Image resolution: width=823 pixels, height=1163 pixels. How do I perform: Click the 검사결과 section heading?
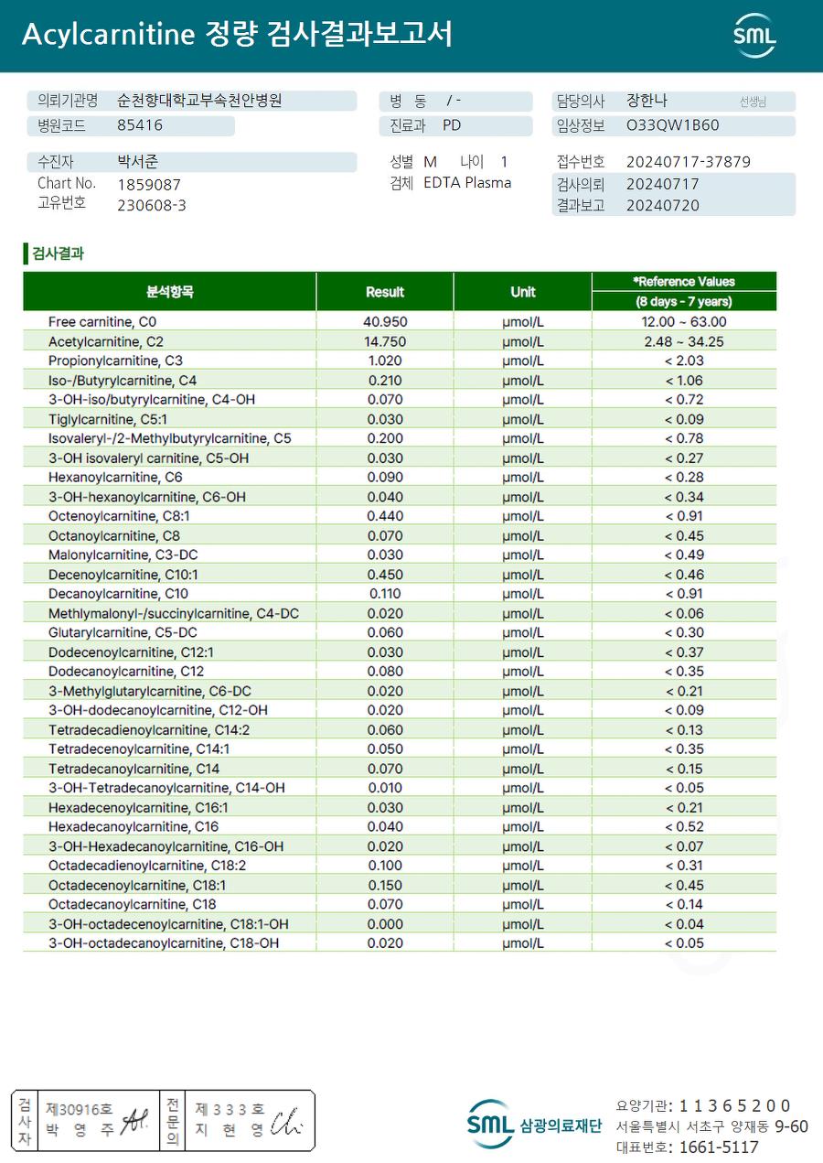tap(58, 253)
